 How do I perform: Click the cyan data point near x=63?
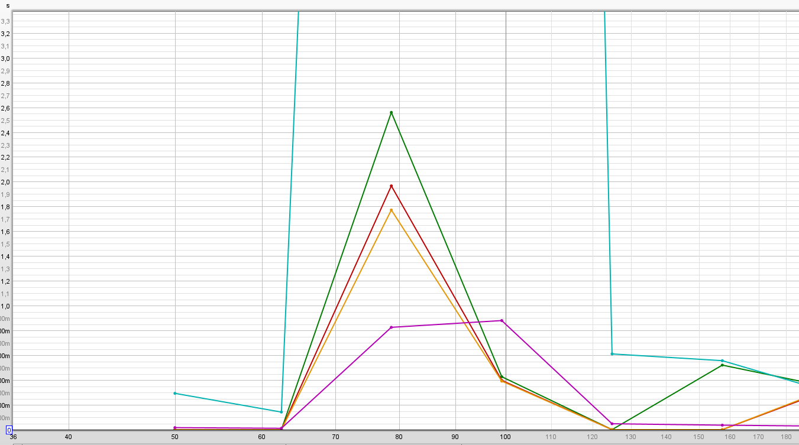pyautogui.click(x=281, y=412)
